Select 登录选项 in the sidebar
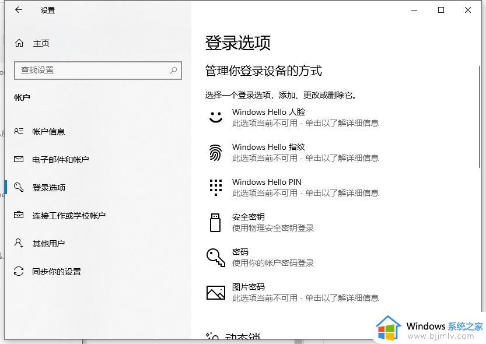This screenshot has height=344, width=486. 49,188
